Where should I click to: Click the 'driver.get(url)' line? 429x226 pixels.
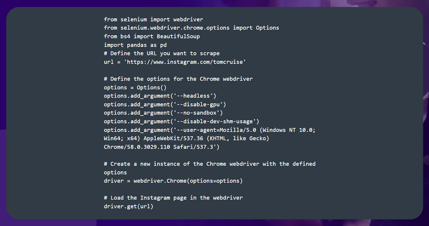coord(128,206)
